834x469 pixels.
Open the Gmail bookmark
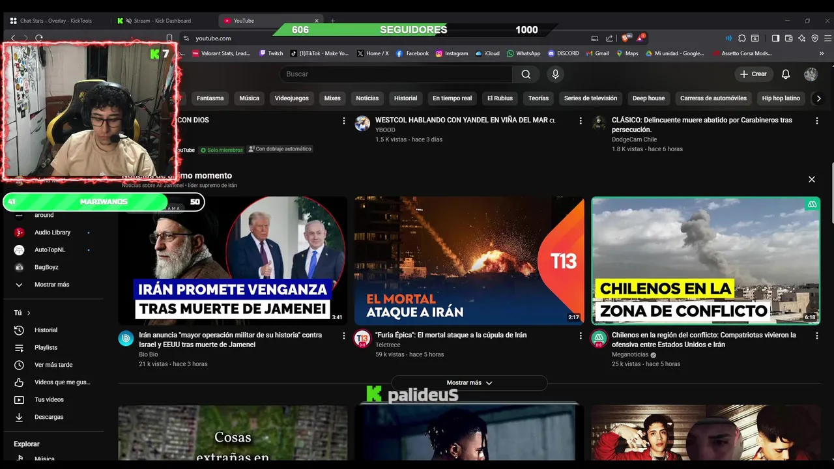(x=597, y=53)
